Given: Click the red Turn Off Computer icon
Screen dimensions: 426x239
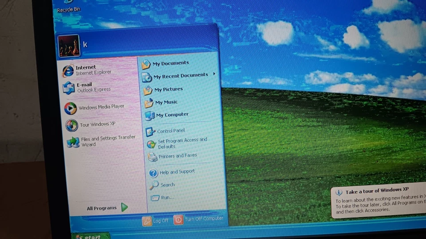Looking at the screenshot, I should (178, 220).
